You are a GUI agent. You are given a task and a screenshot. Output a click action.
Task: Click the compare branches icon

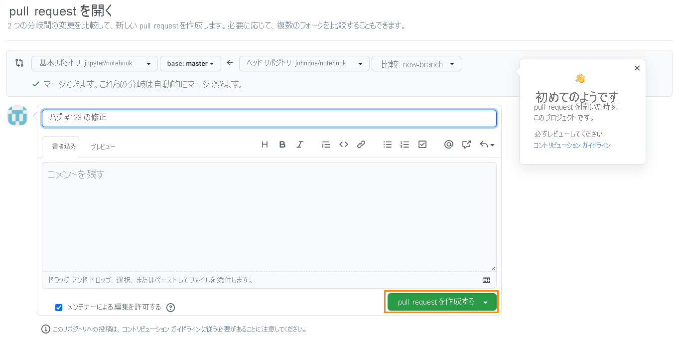19,63
